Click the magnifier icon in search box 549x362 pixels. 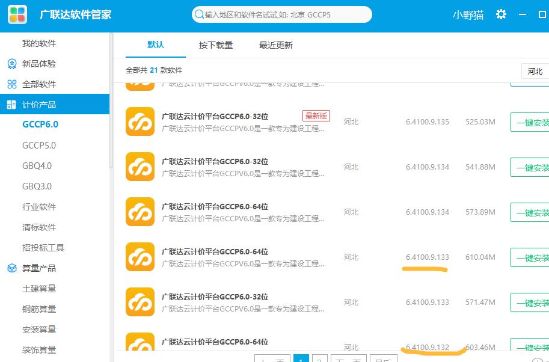coord(199,14)
